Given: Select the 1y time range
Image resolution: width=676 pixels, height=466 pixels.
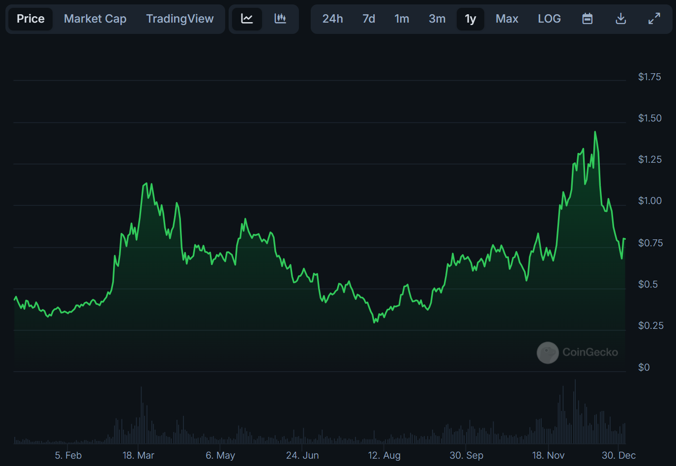Looking at the screenshot, I should click(470, 19).
